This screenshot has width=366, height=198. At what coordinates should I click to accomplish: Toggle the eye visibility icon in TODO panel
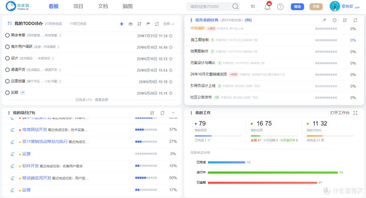130,24
